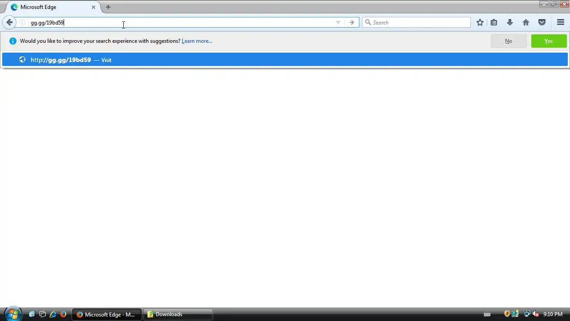
Task: Click the Pocket icon in toolbar
Action: coord(542,22)
